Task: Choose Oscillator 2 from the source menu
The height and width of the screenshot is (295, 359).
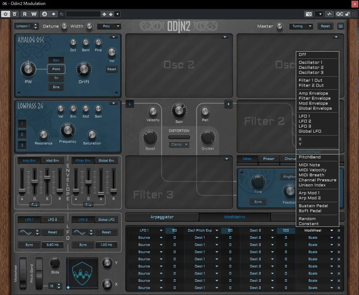Action: tap(311, 67)
